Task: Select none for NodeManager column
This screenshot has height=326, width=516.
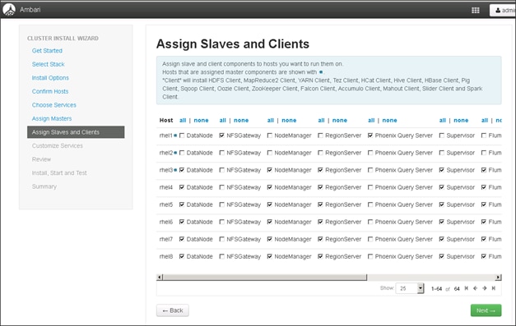Action: point(289,120)
